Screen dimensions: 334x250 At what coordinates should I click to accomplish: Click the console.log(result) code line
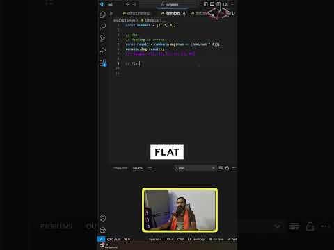tap(145, 49)
